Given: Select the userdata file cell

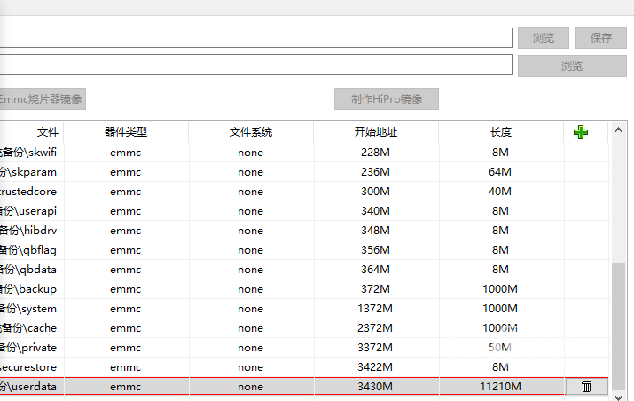Looking at the screenshot, I should point(32,387).
